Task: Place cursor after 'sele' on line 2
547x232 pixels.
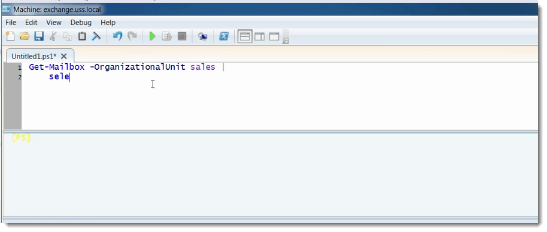Action: [x=70, y=77]
